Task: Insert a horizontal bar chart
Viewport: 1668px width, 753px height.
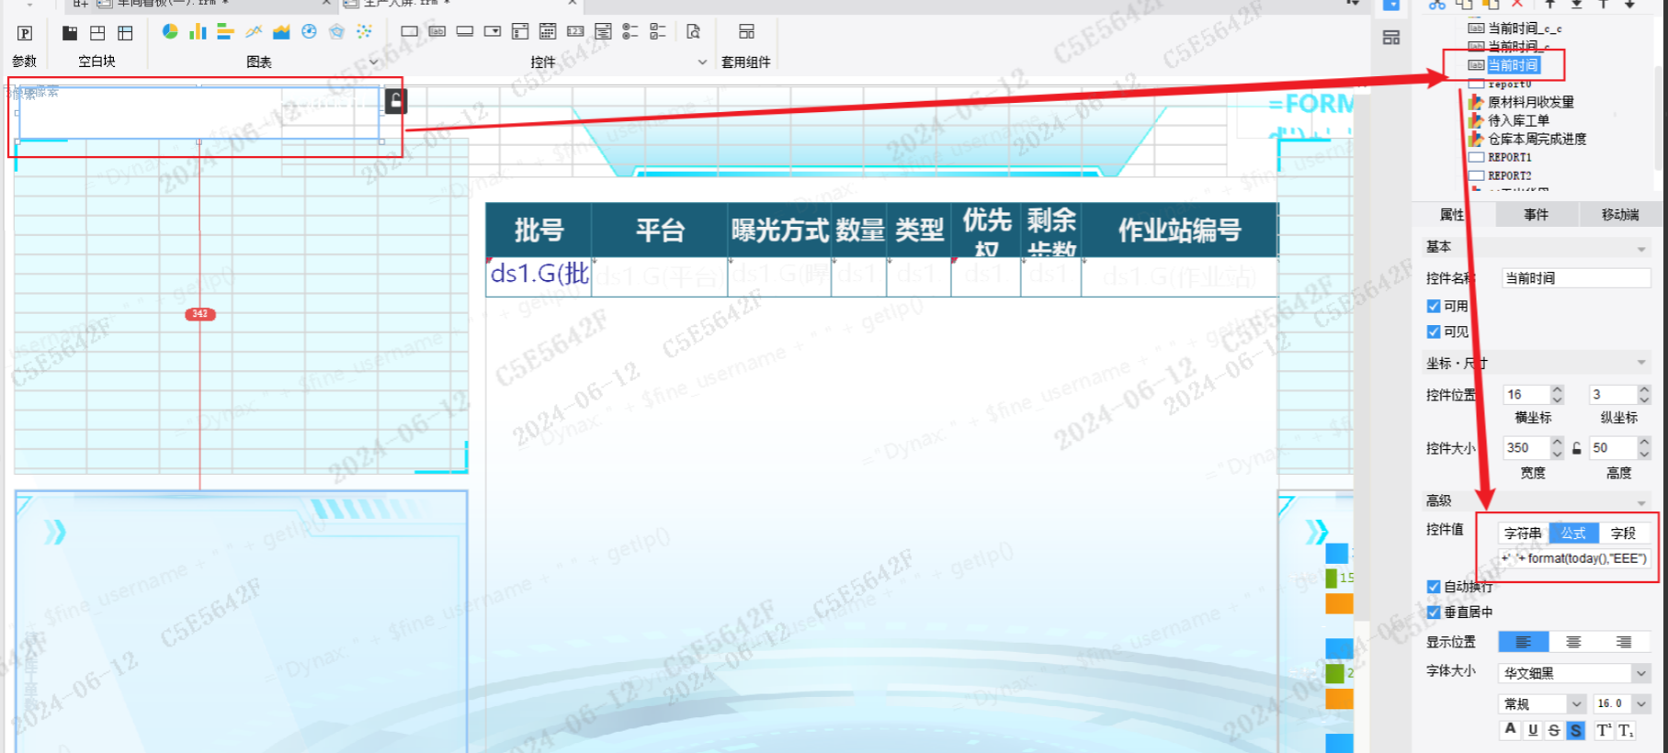Action: tap(225, 32)
